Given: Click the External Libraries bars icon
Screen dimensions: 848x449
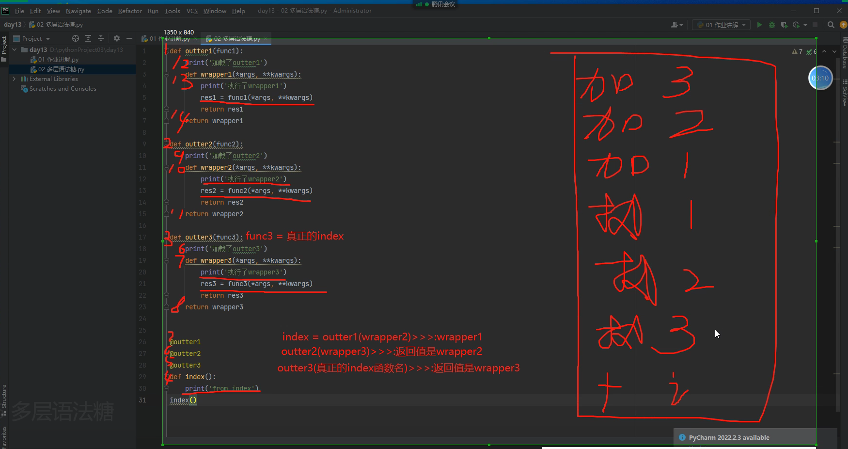Looking at the screenshot, I should pos(24,79).
